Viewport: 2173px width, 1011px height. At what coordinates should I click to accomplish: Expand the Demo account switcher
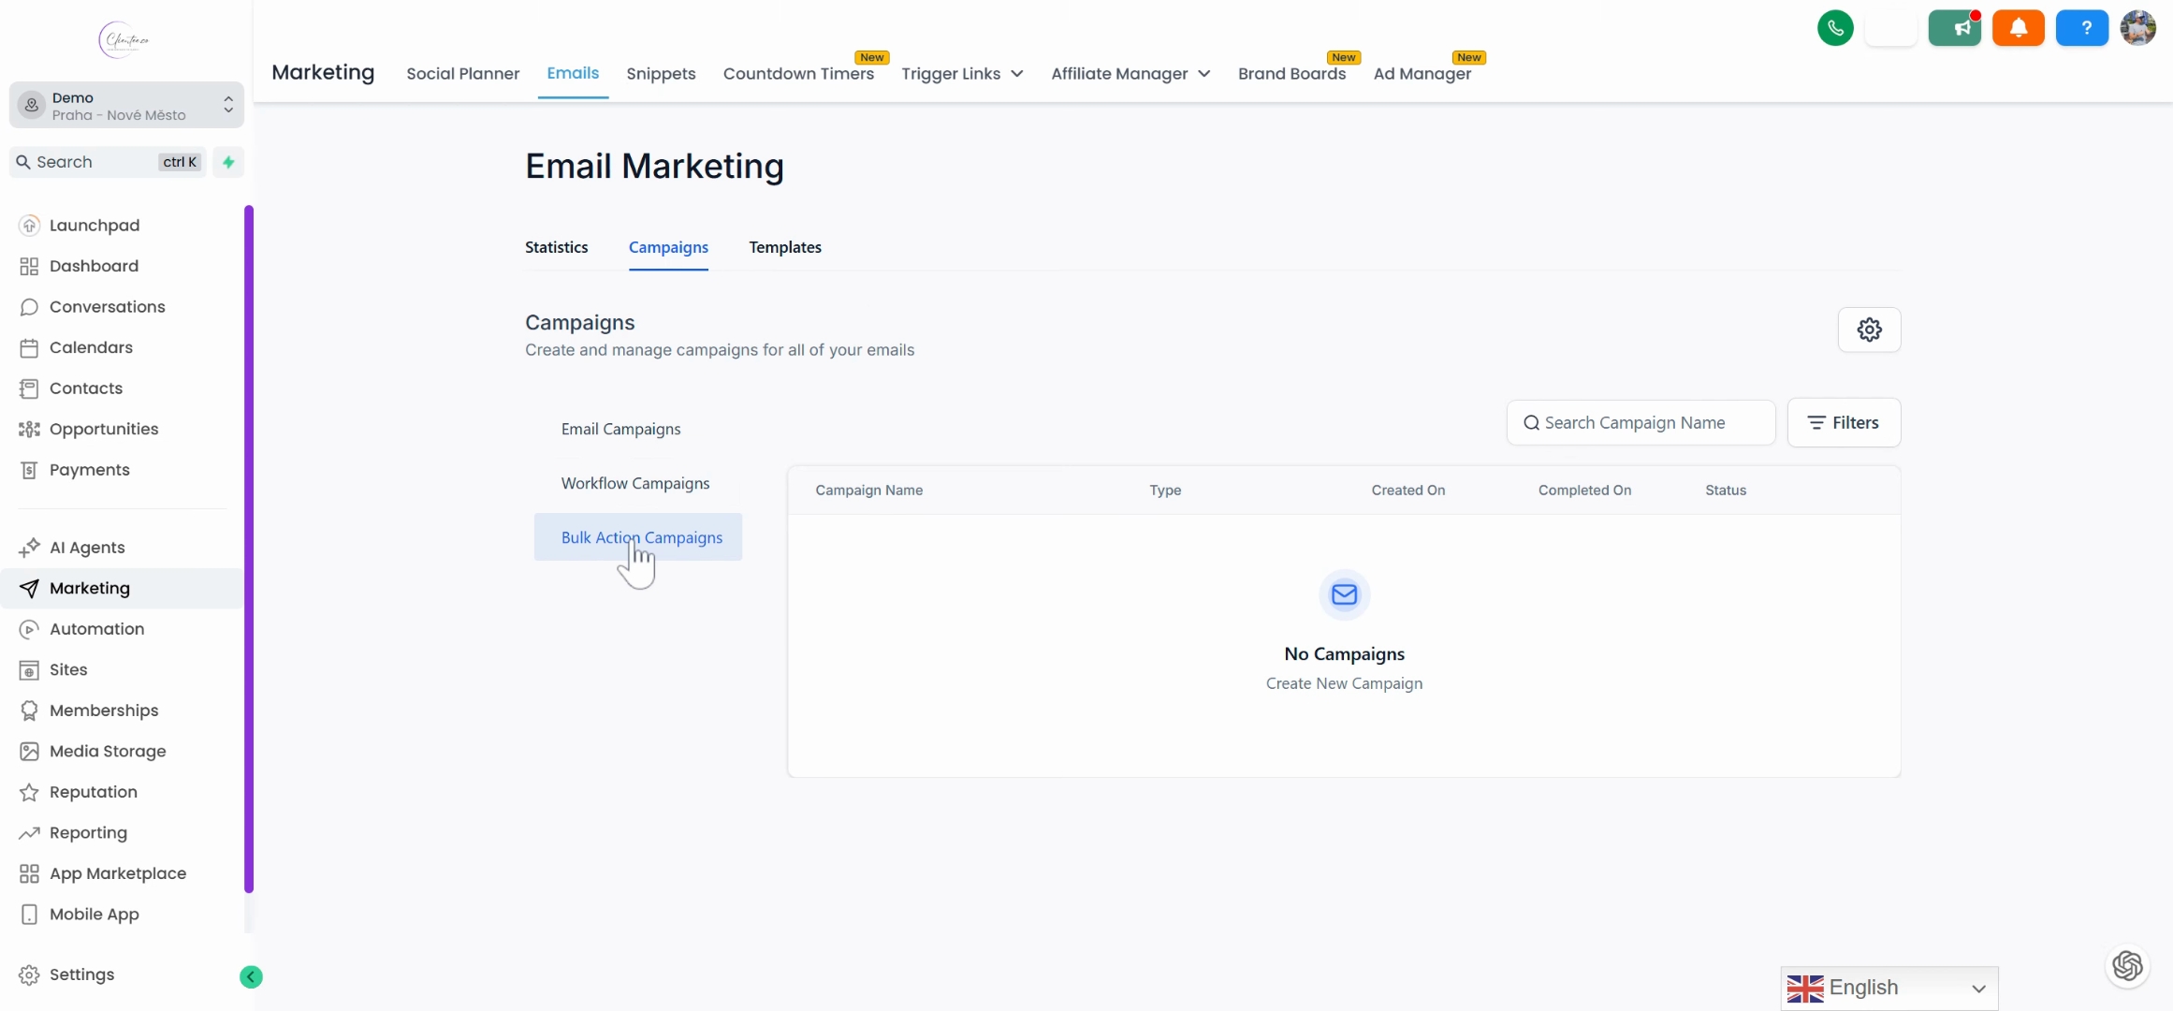tap(126, 105)
